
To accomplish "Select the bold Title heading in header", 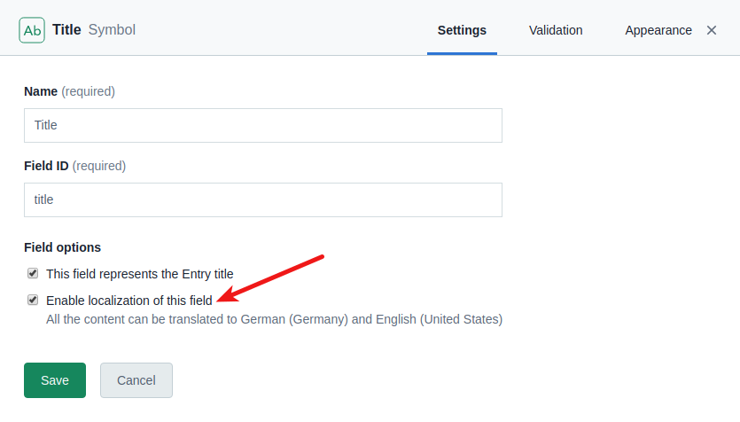I will (x=66, y=30).
